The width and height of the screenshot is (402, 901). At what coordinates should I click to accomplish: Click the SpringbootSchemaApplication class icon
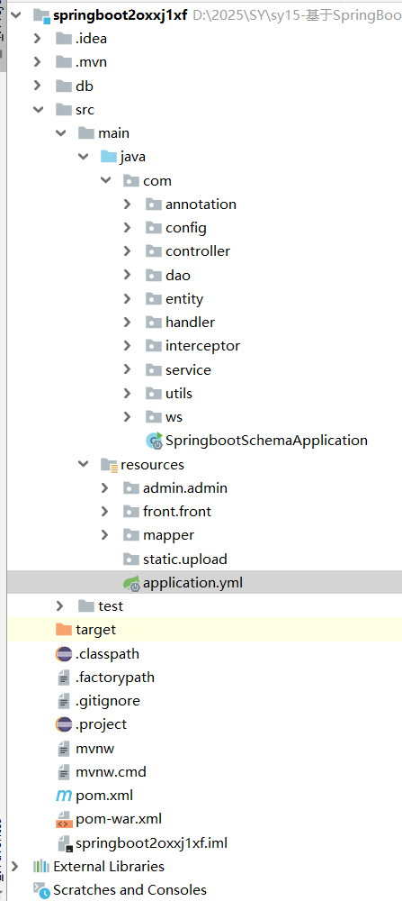click(x=155, y=441)
